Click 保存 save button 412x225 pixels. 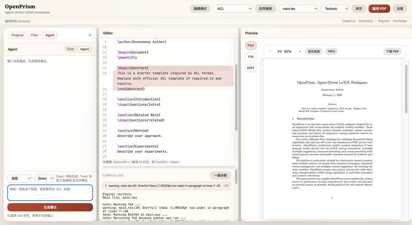(358, 9)
